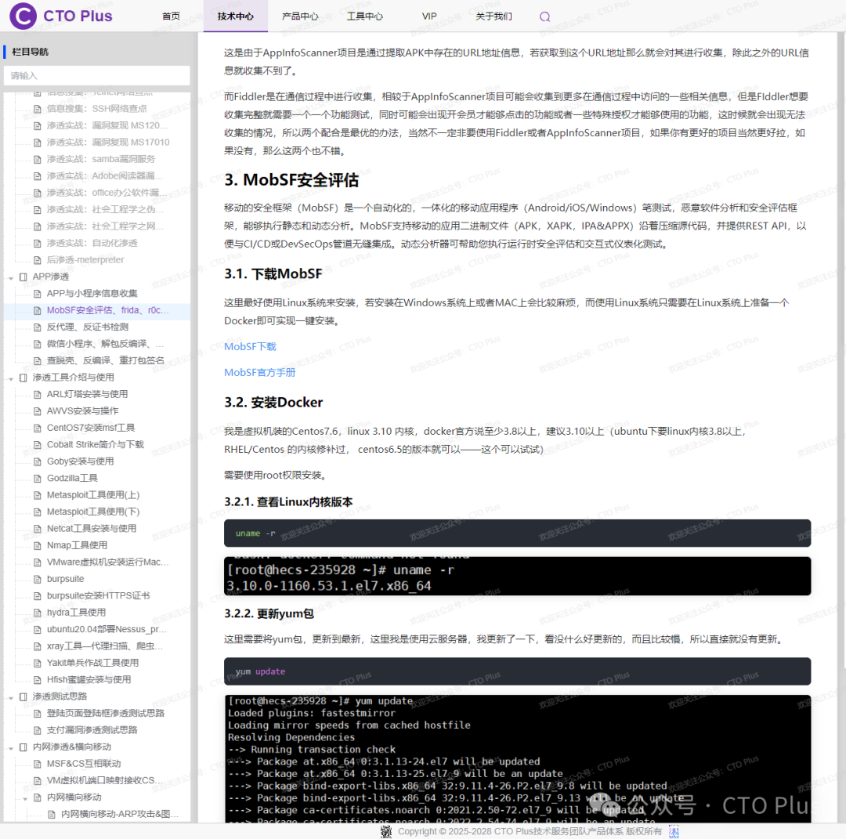Focus the 请输入 sidebar search field

(97, 75)
